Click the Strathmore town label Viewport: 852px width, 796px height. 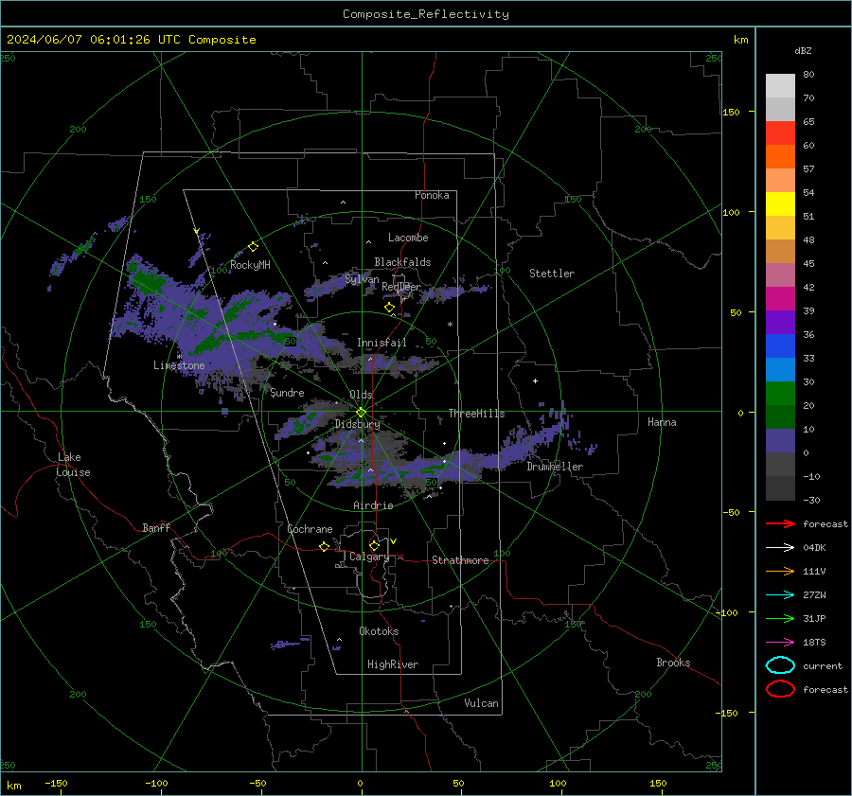coord(460,560)
